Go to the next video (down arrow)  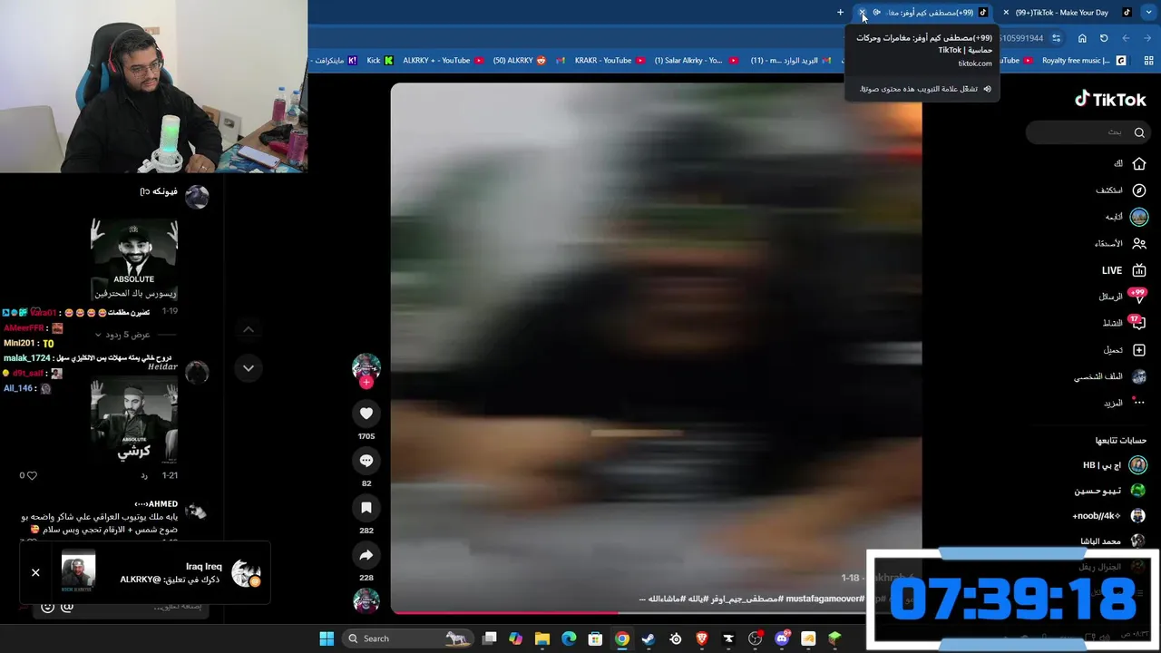pos(249,368)
